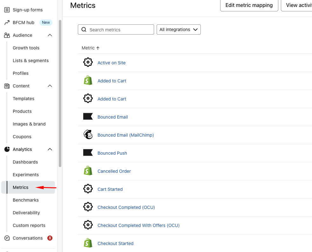The image size is (312, 252).
Task: Open Custom reports page
Action: [29, 225]
